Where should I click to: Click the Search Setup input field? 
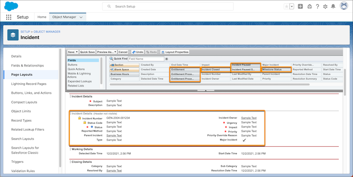pyautogui.click(x=168, y=7)
